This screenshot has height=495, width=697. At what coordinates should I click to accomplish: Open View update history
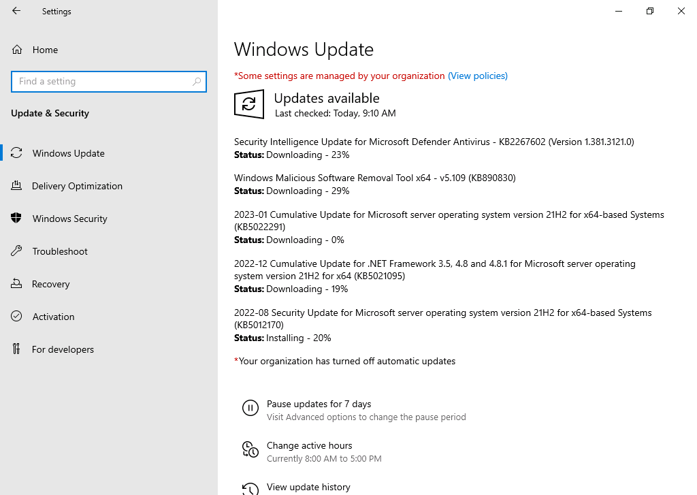[x=308, y=487]
